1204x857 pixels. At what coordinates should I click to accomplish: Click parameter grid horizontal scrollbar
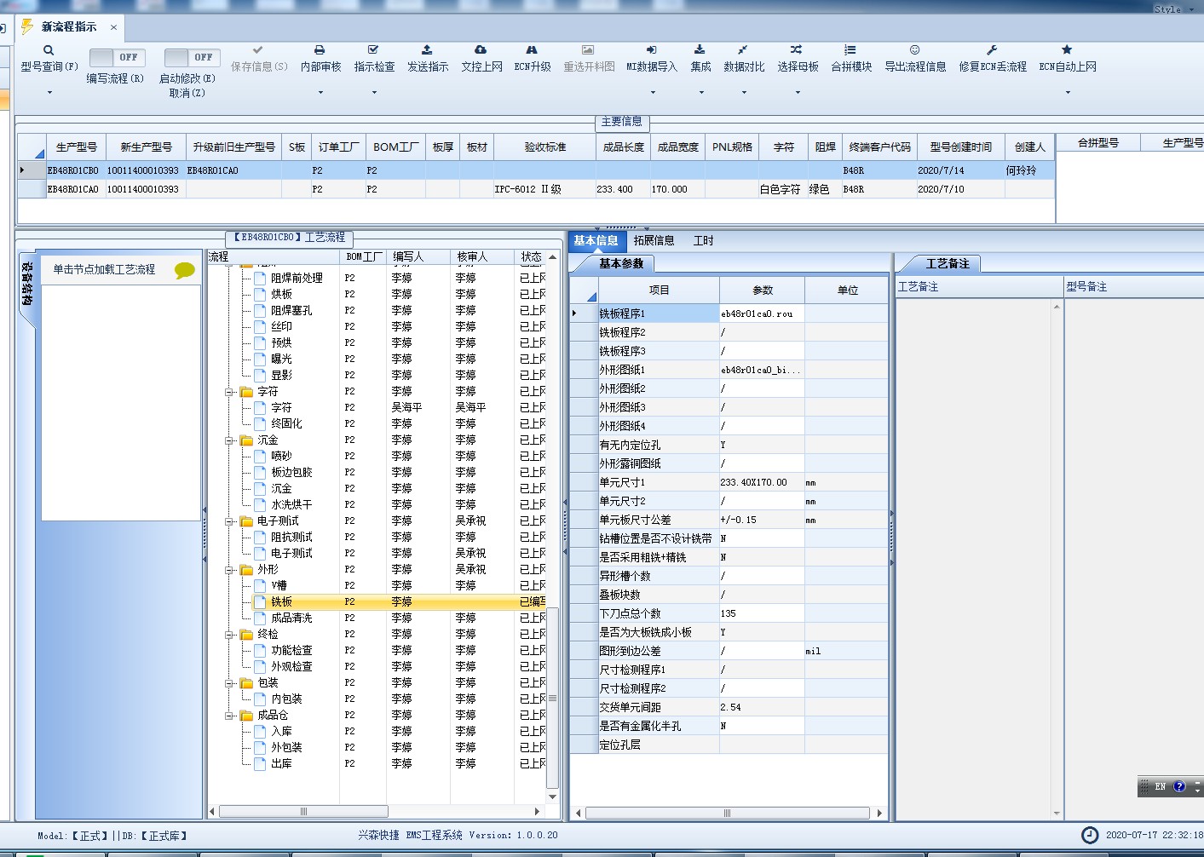point(727,813)
